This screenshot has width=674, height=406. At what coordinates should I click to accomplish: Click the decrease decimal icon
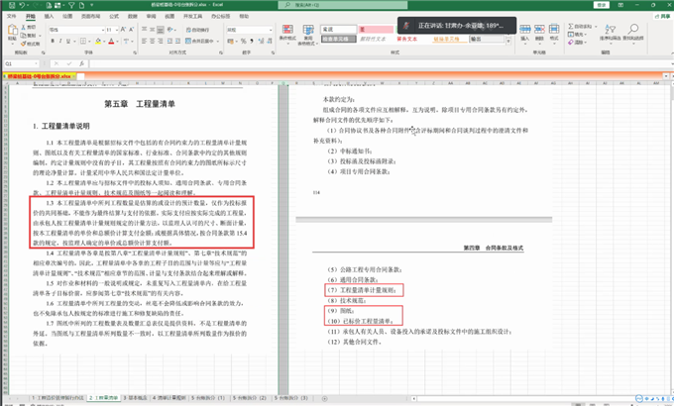click(x=270, y=42)
